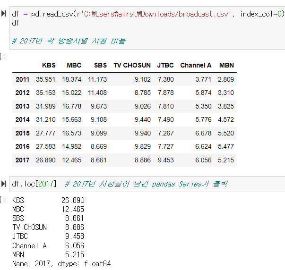Select the KBS column header
285x270 pixels.
[49, 65]
